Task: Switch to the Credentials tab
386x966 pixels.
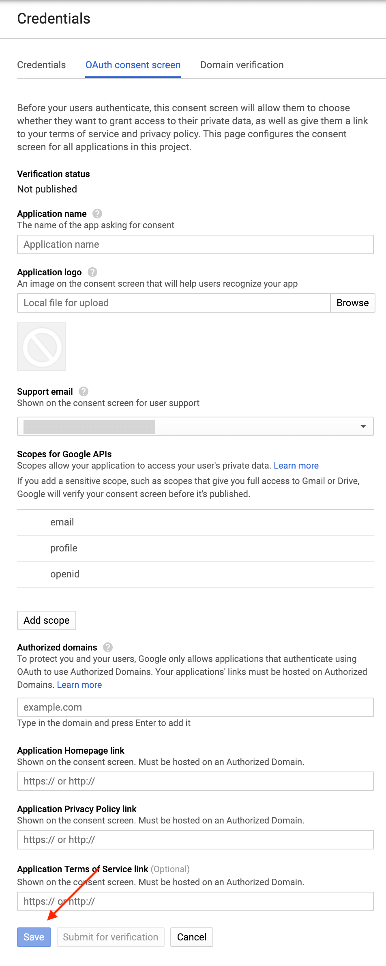Action: coord(41,65)
